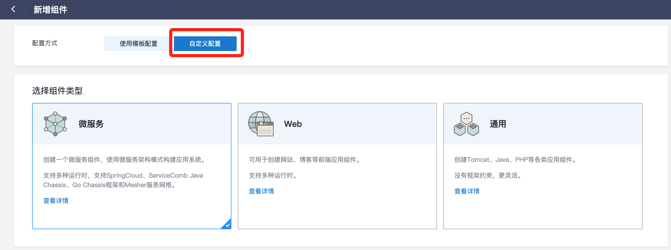Viewport: 671px width, 250px height.
Task: Choose the Web component type title
Action: pyautogui.click(x=293, y=124)
